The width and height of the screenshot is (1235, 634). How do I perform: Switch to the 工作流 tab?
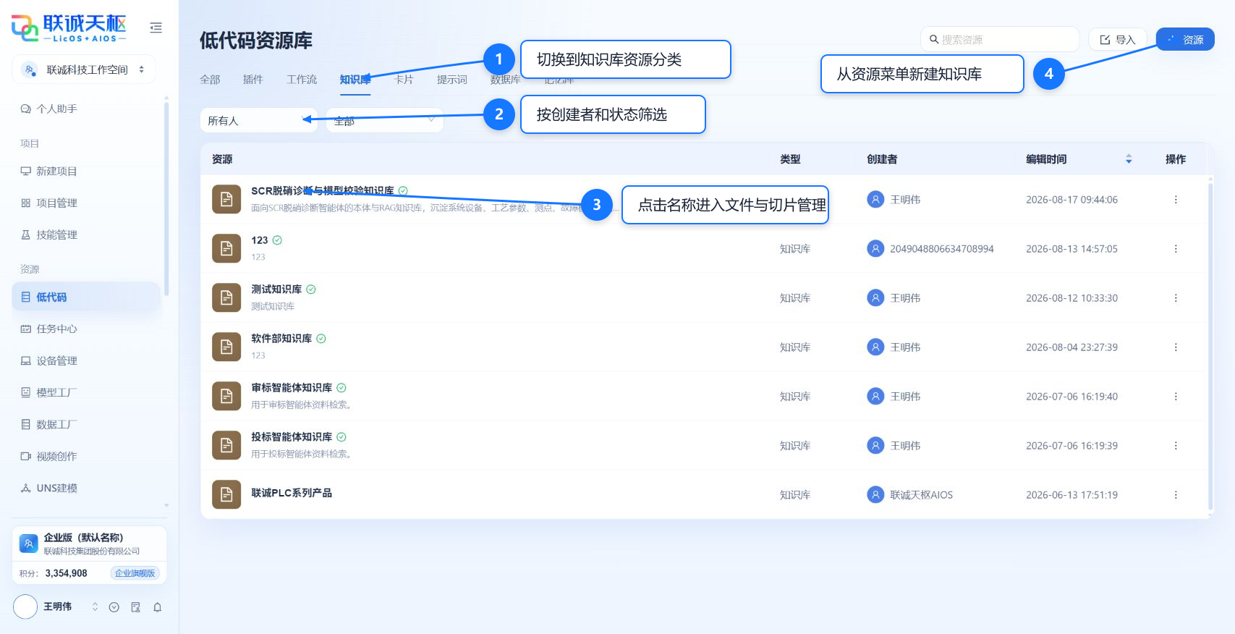coord(302,80)
